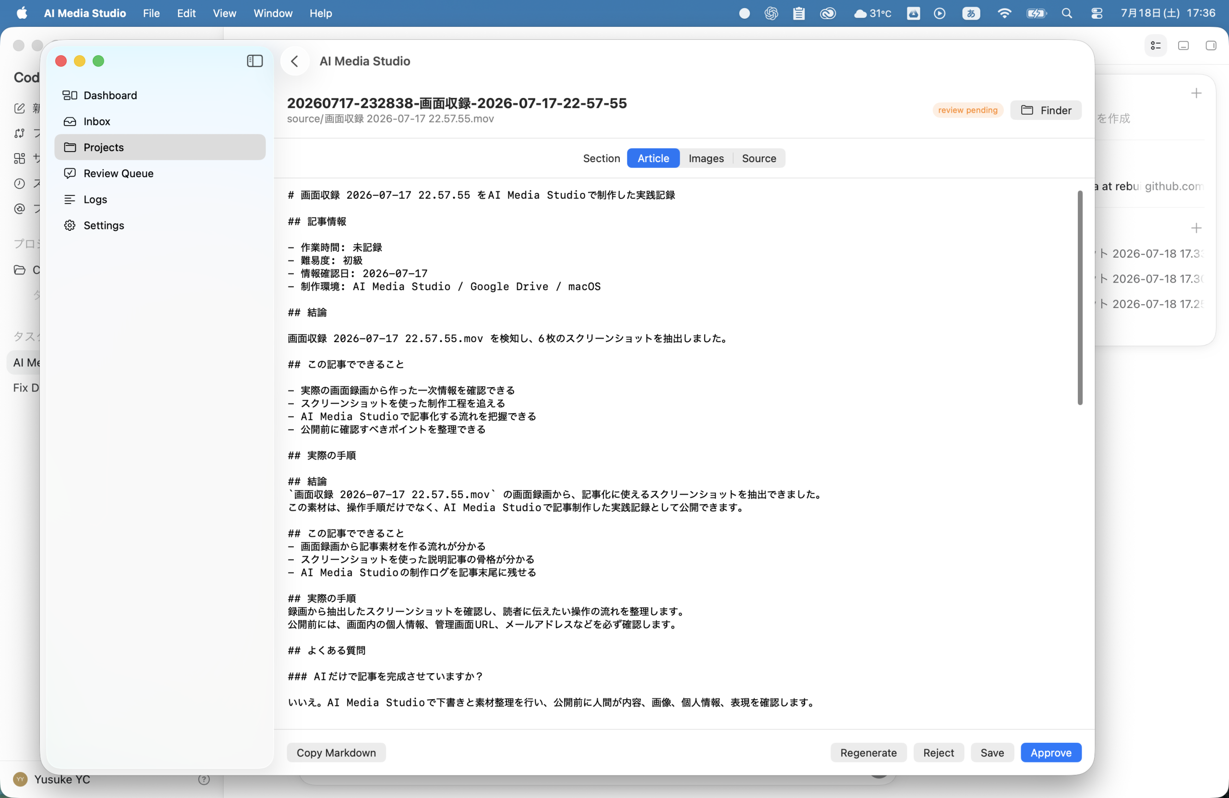
Task: Switch to the Images tab
Action: (x=706, y=158)
